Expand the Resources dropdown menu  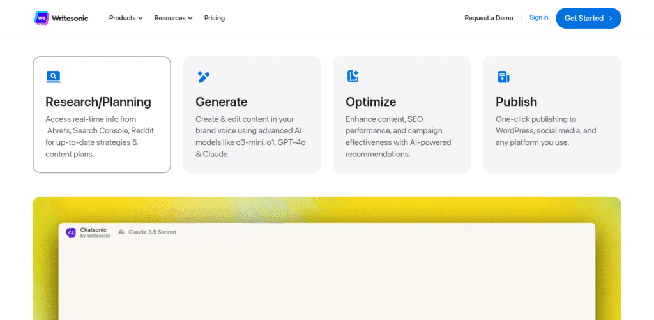173,18
